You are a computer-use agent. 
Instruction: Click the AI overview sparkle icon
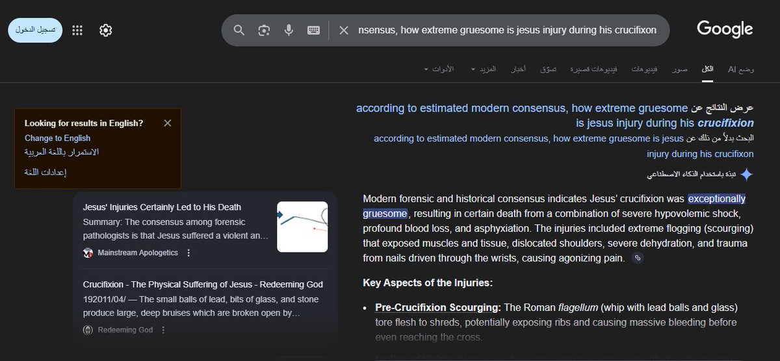click(747, 175)
